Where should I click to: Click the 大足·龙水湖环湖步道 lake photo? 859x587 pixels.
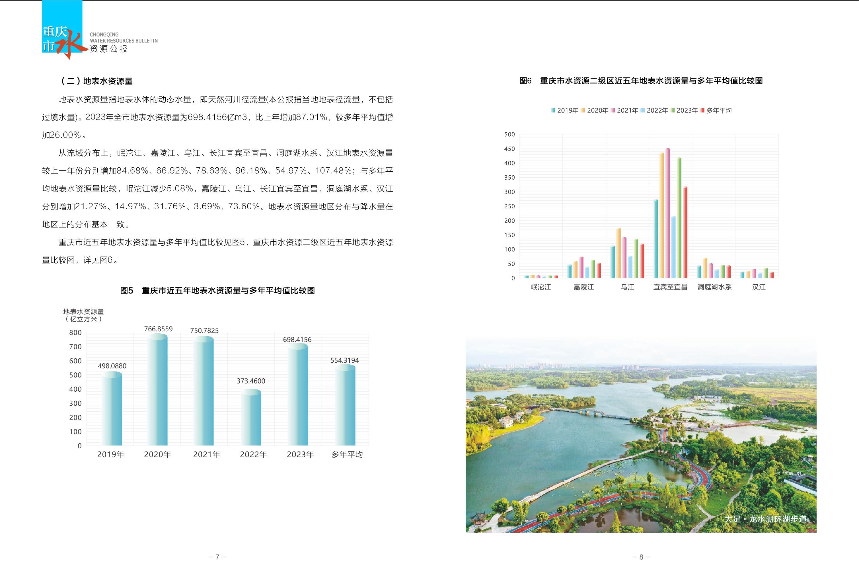coord(641,435)
